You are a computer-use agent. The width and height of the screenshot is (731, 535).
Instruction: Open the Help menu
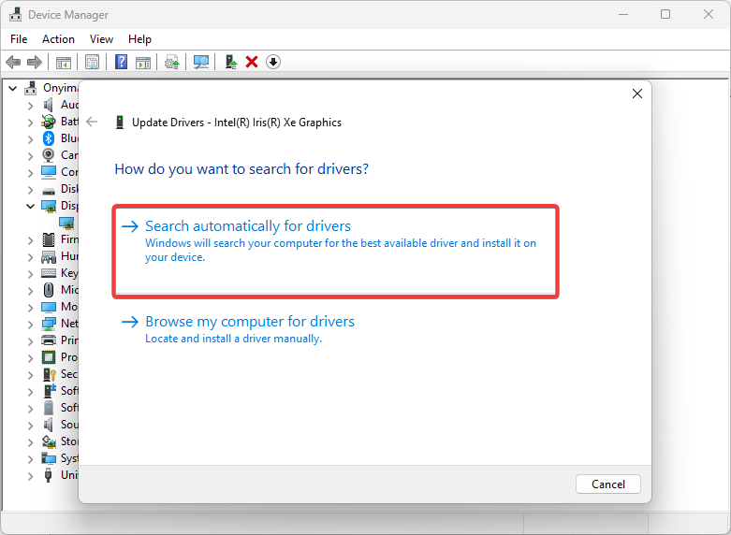click(139, 39)
